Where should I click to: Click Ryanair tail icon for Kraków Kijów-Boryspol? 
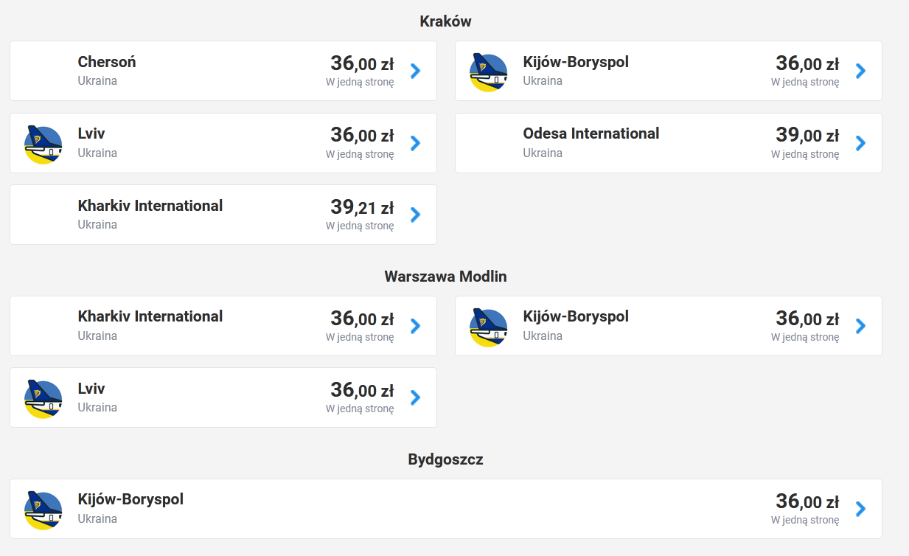(x=488, y=72)
